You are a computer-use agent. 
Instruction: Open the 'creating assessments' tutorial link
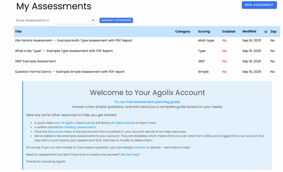pyautogui.click(x=80, y=127)
